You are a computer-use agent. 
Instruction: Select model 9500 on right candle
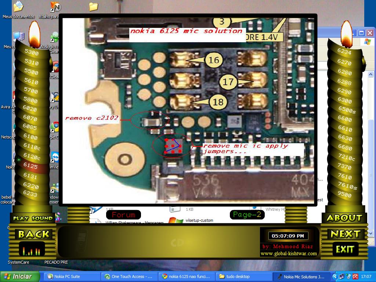(344, 194)
